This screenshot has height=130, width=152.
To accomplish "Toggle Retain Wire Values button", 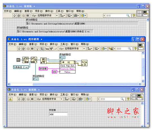I will coord(42,49).
